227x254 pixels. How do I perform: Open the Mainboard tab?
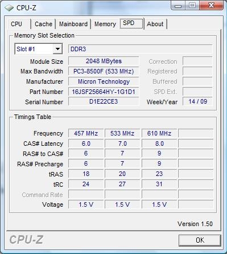click(x=73, y=24)
